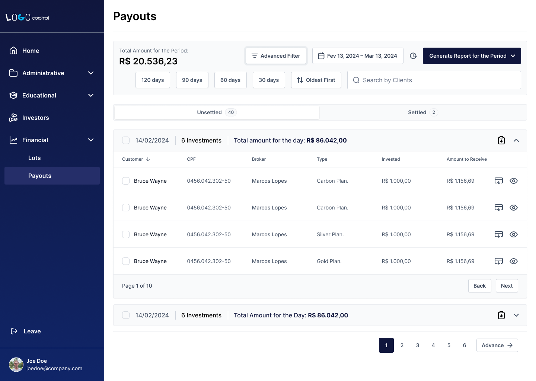This screenshot has height=381, width=536.
Task: Open Investors in the sidebar
Action: tap(36, 118)
